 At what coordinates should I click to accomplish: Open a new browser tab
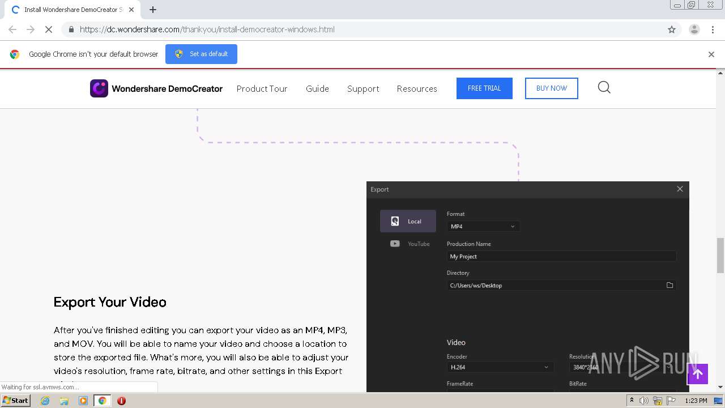153,10
